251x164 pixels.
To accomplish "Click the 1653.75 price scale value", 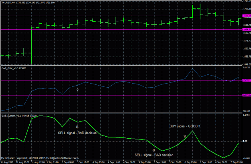I will (247, 57).
